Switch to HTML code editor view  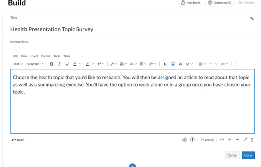pos(222,139)
